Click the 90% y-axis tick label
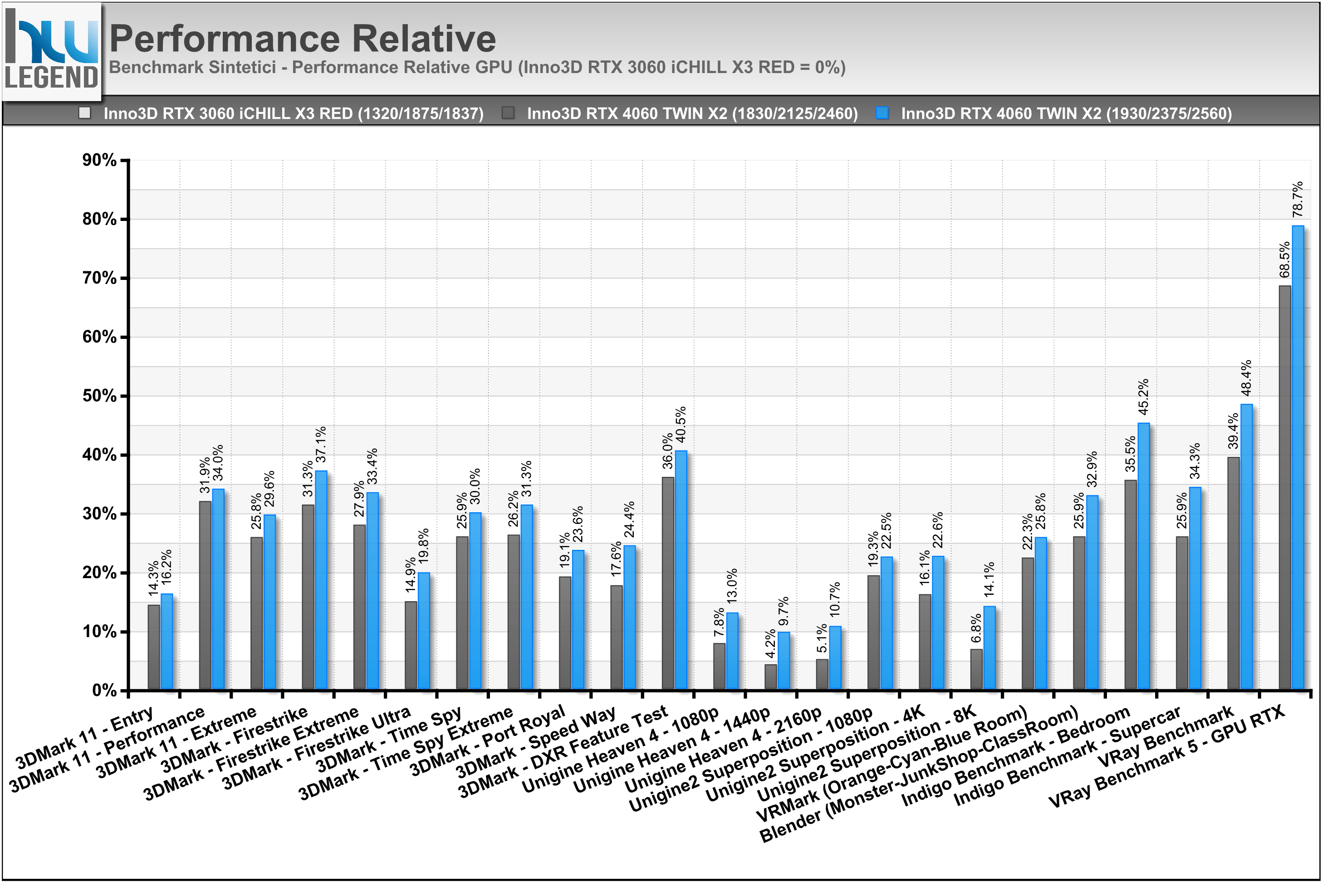This screenshot has width=1322, height=882. (99, 160)
